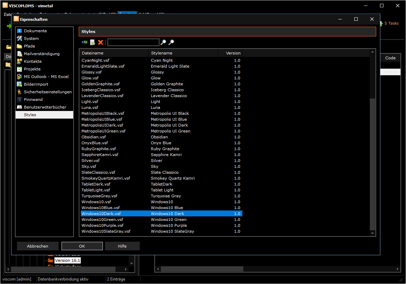The height and width of the screenshot is (284, 406).
Task: Pick MetropolisUIBlue.vsf from the list
Action: pyautogui.click(x=162, y=119)
